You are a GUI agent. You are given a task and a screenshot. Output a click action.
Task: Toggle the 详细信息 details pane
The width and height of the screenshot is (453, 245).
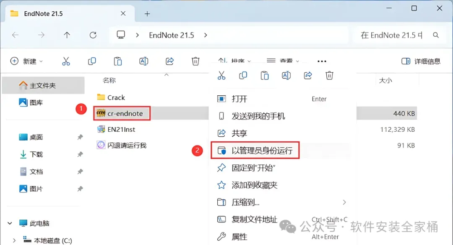[x=421, y=61]
